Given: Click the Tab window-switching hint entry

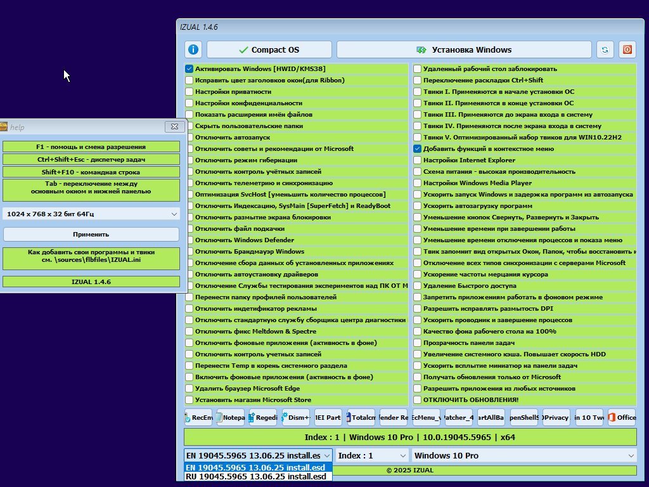Looking at the screenshot, I should point(91,190).
